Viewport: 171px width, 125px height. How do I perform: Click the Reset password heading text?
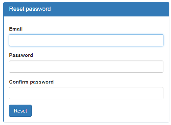pyautogui.click(x=30, y=9)
